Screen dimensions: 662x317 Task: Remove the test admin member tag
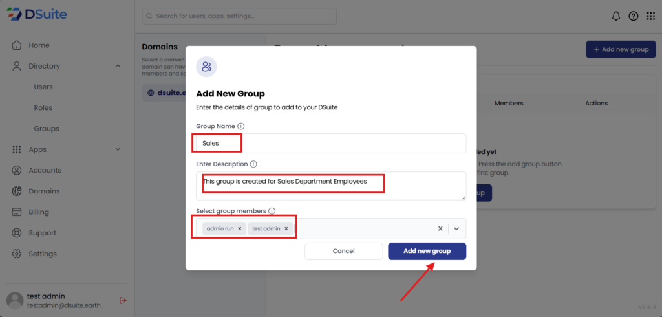(287, 228)
